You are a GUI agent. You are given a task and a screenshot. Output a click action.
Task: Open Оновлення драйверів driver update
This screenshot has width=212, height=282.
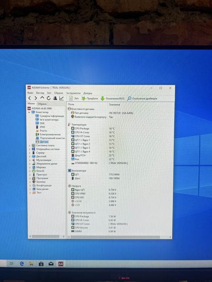pyautogui.click(x=142, y=99)
